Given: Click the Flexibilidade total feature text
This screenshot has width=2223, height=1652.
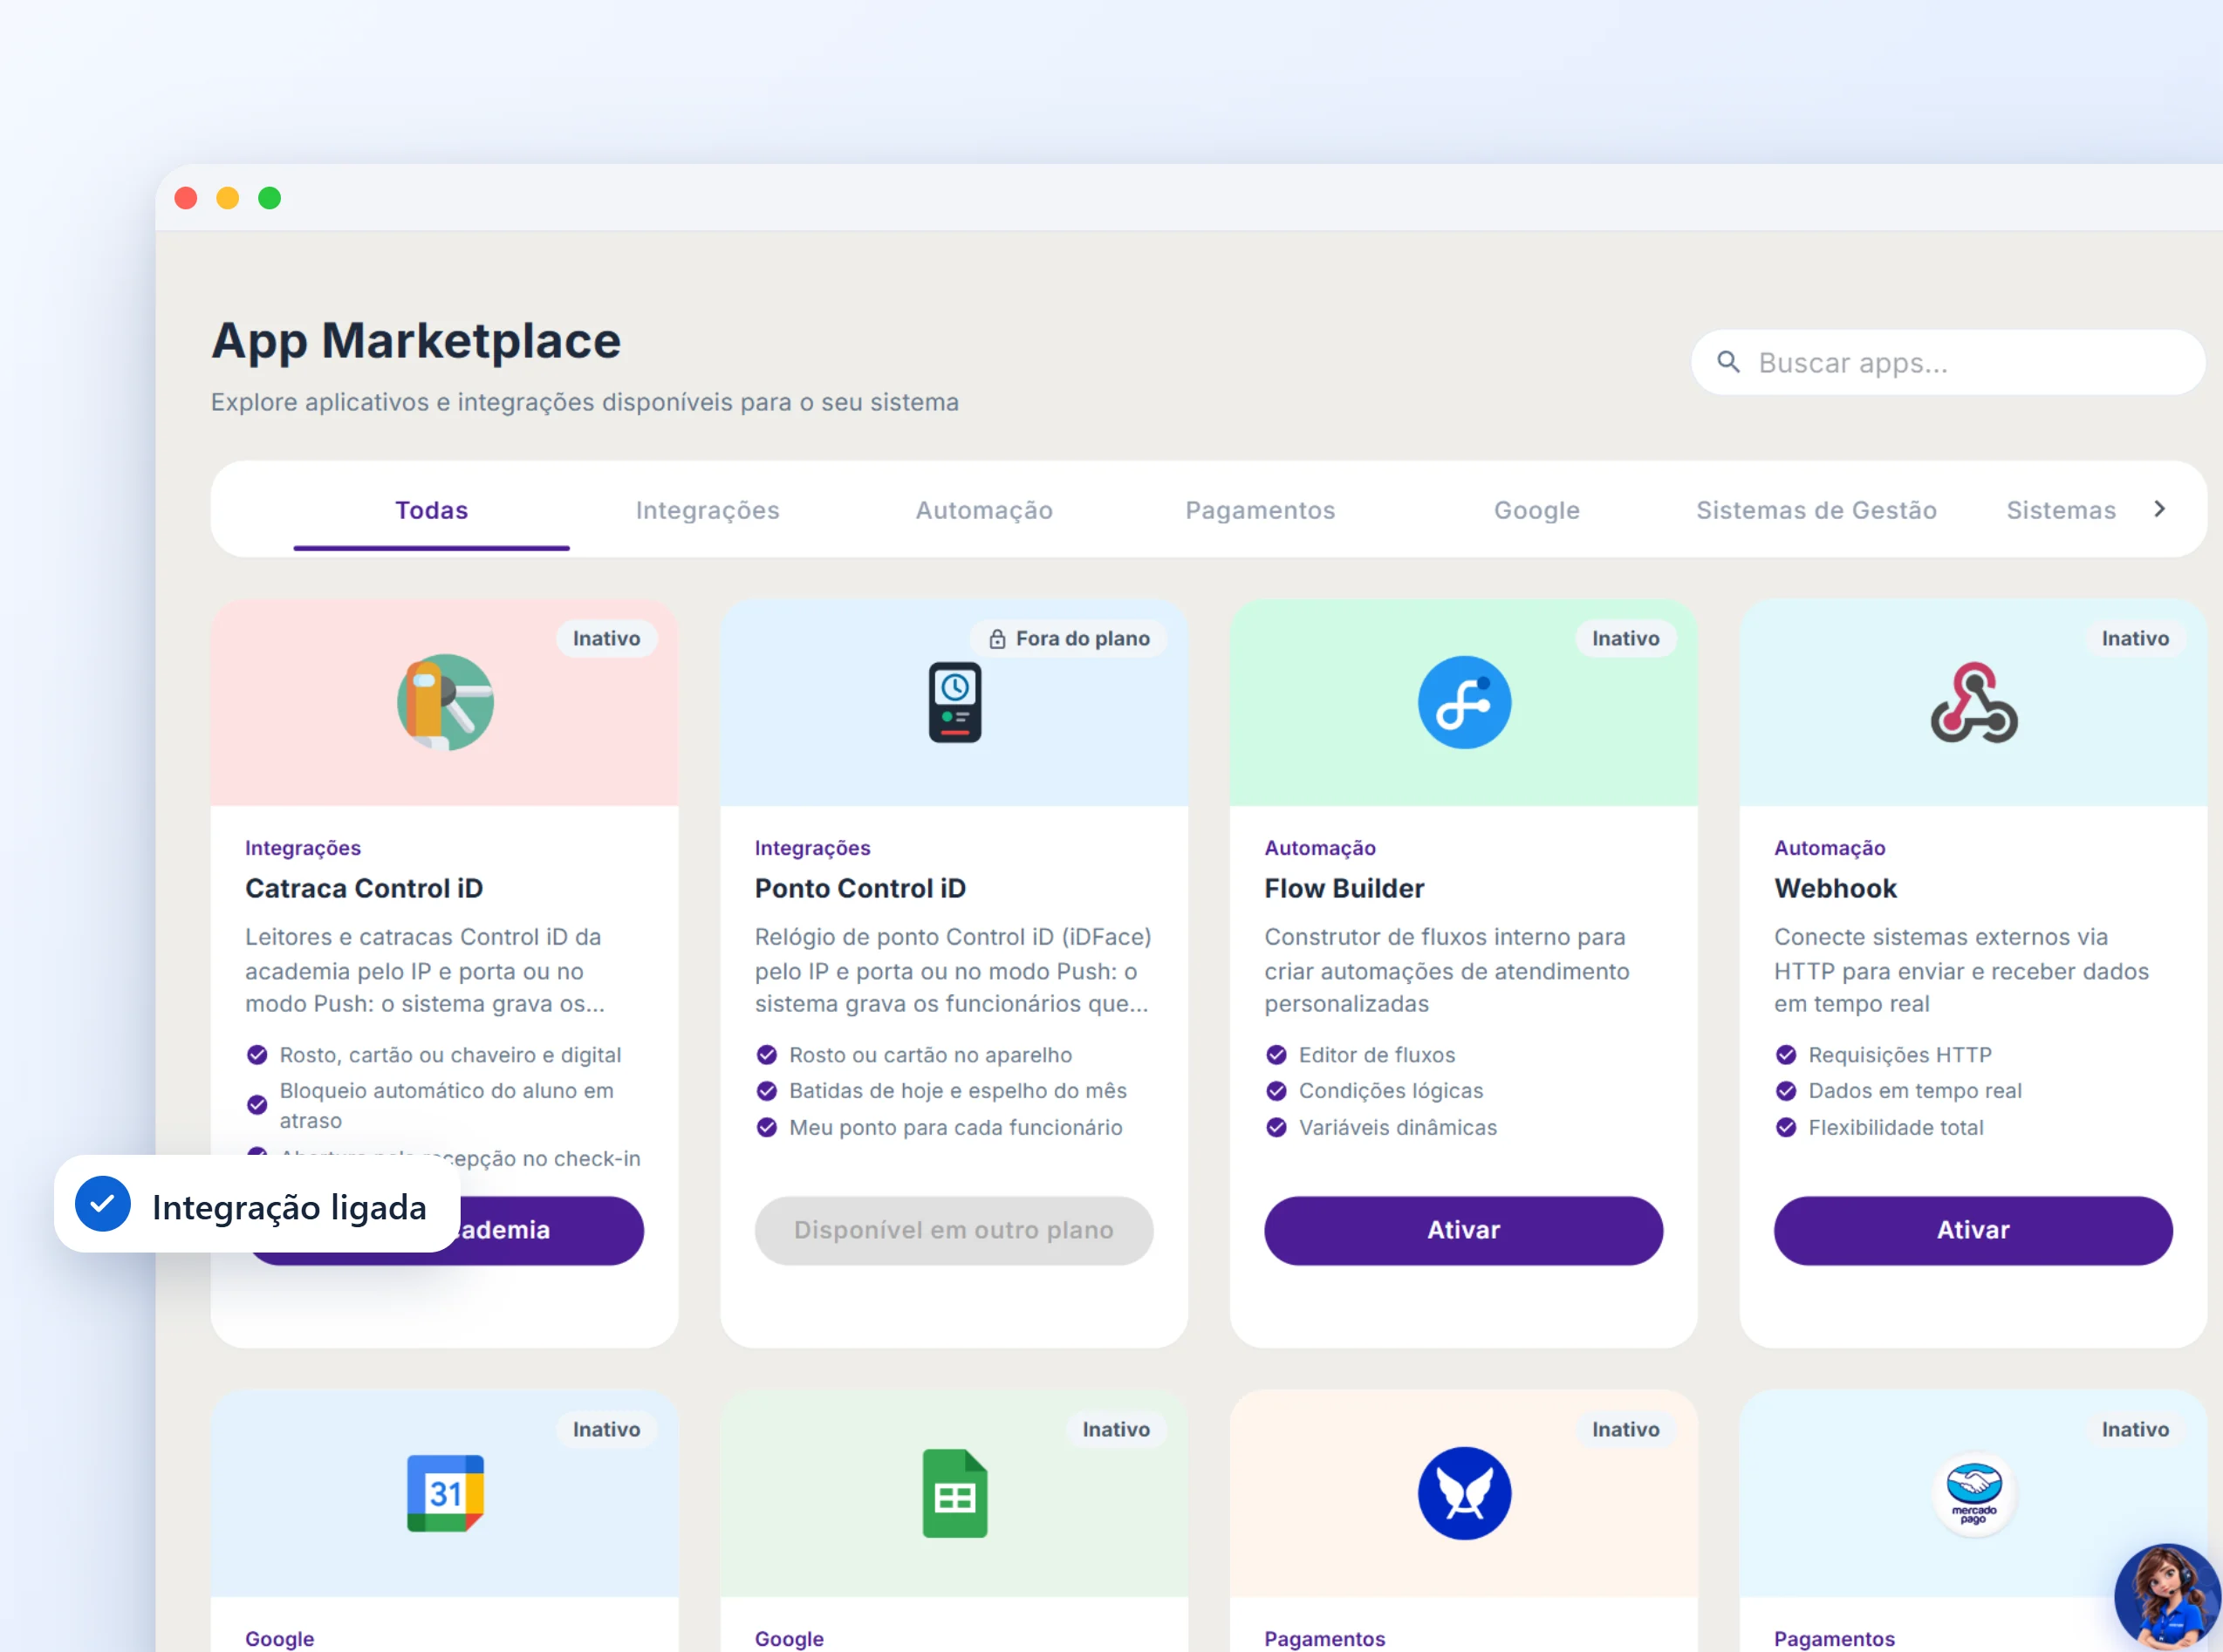Looking at the screenshot, I should 1895,1127.
